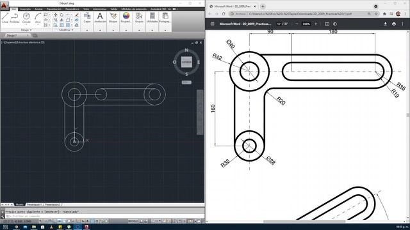Open the Vista ribbon tab
The height and width of the screenshot is (230, 410).
pyautogui.click(x=86, y=9)
